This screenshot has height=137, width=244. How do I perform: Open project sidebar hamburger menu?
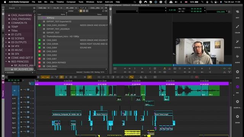coord(34,8)
